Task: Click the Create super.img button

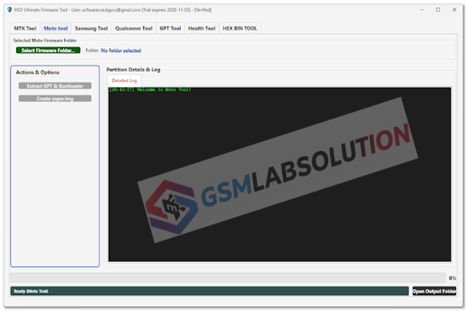Action: [54, 98]
